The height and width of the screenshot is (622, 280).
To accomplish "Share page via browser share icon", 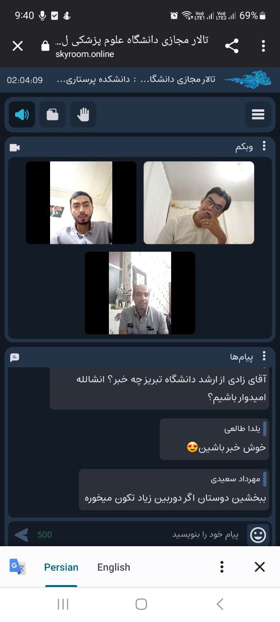I will tap(232, 46).
